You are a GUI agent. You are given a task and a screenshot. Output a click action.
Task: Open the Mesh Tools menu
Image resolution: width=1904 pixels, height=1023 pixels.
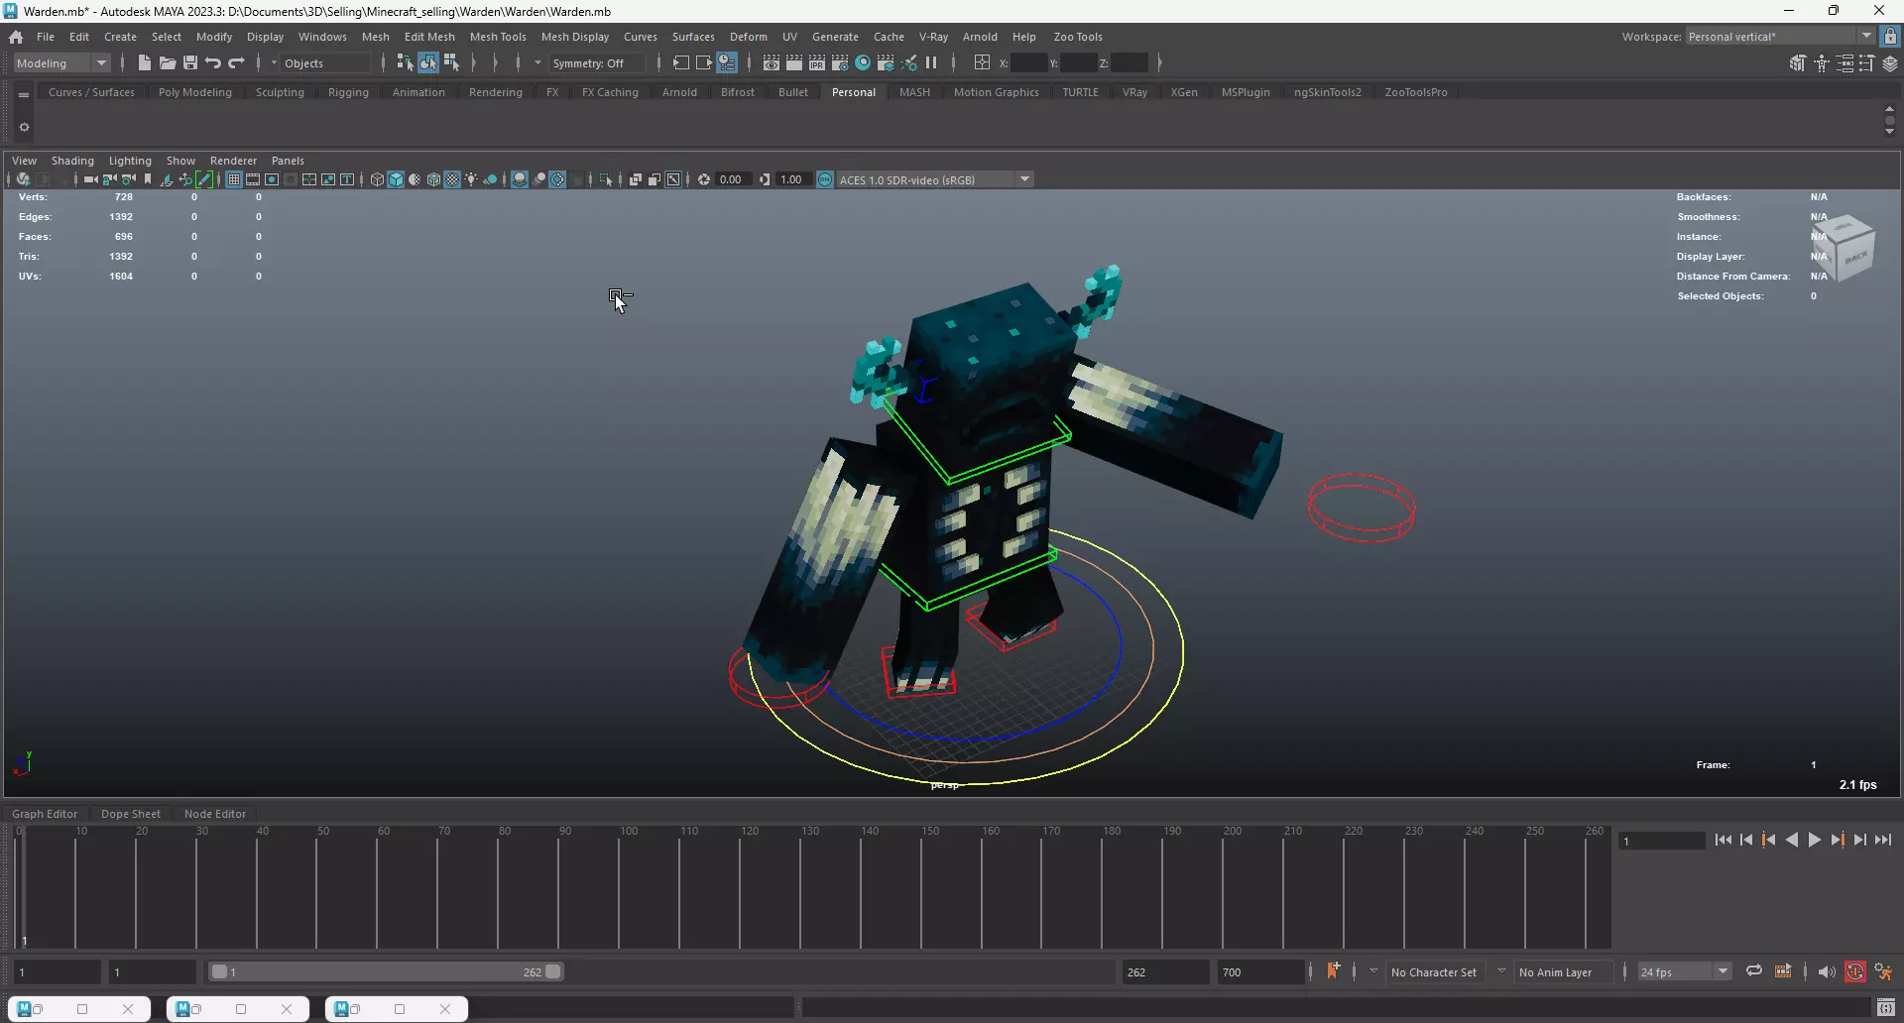(x=498, y=37)
